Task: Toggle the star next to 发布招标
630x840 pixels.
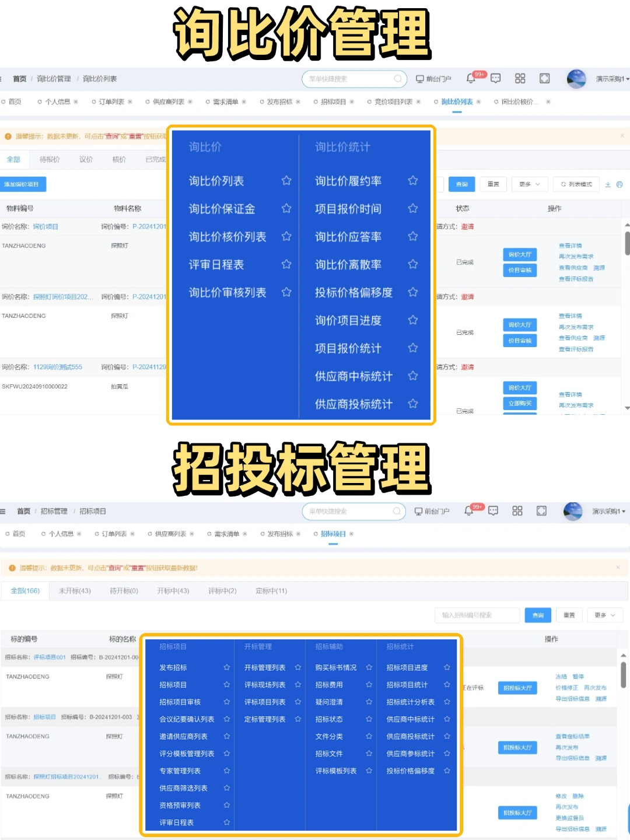Action: (226, 667)
